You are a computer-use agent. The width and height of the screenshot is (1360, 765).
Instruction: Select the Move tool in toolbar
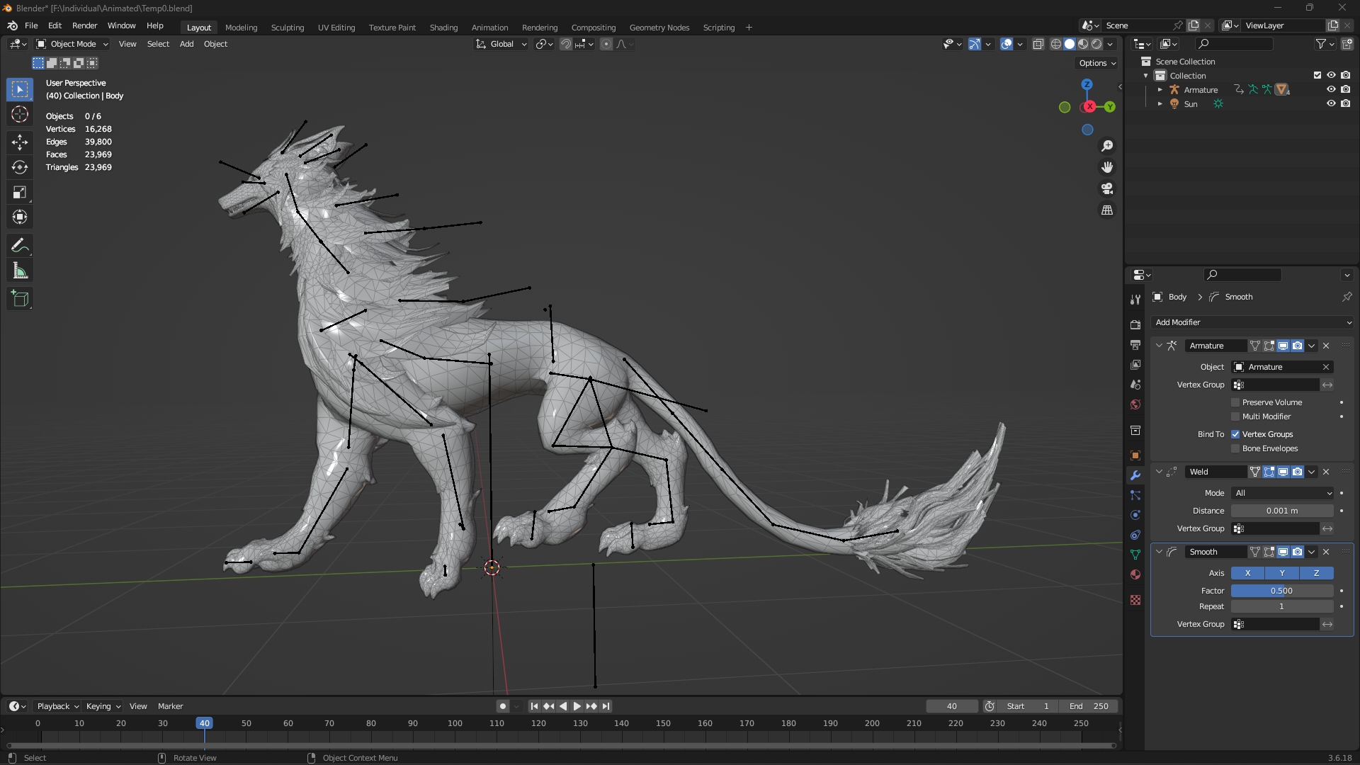click(20, 142)
